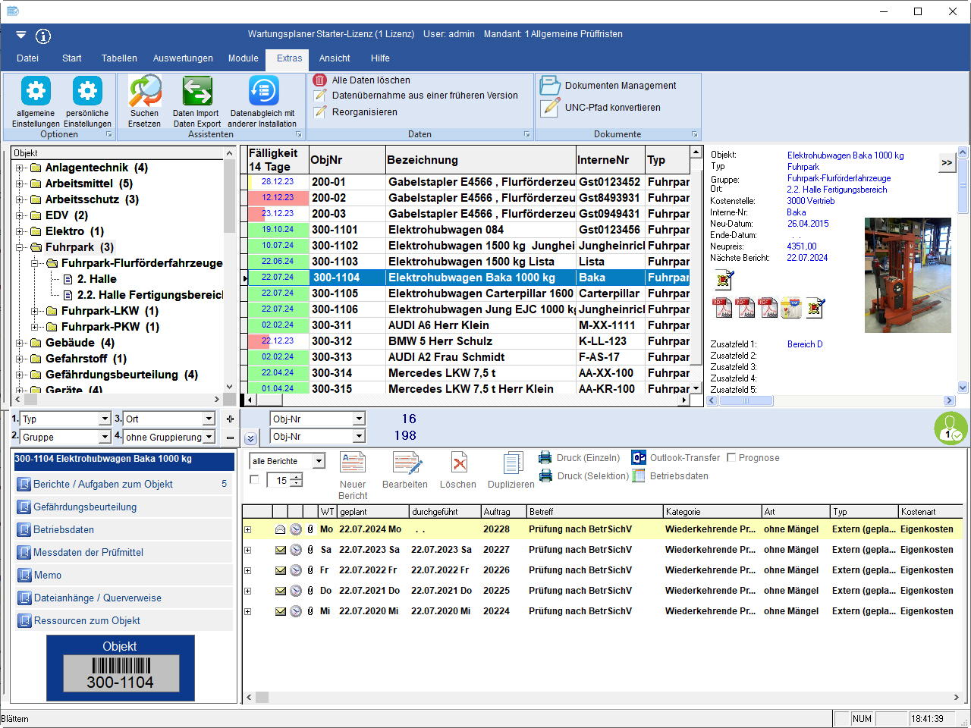The width and height of the screenshot is (971, 728).
Task: Increase the 15 spinner value
Action: pyautogui.click(x=297, y=476)
